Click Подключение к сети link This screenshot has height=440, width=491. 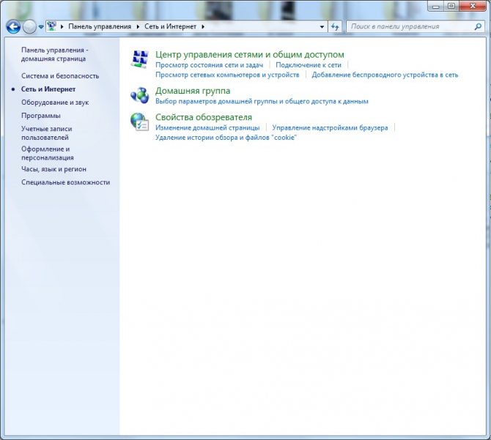(309, 65)
